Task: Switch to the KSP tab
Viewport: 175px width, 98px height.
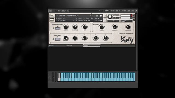Action: click(x=129, y=11)
